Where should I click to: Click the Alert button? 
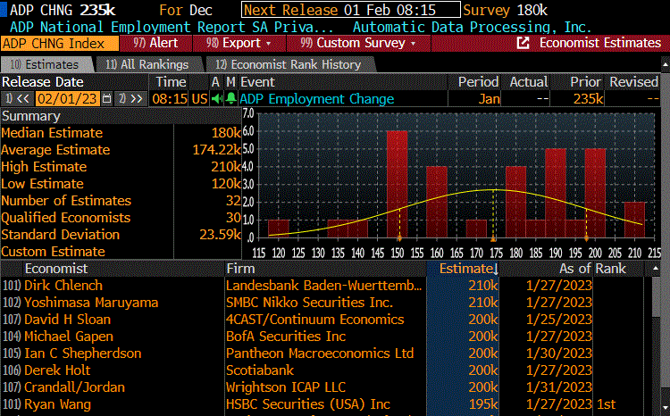coord(155,43)
